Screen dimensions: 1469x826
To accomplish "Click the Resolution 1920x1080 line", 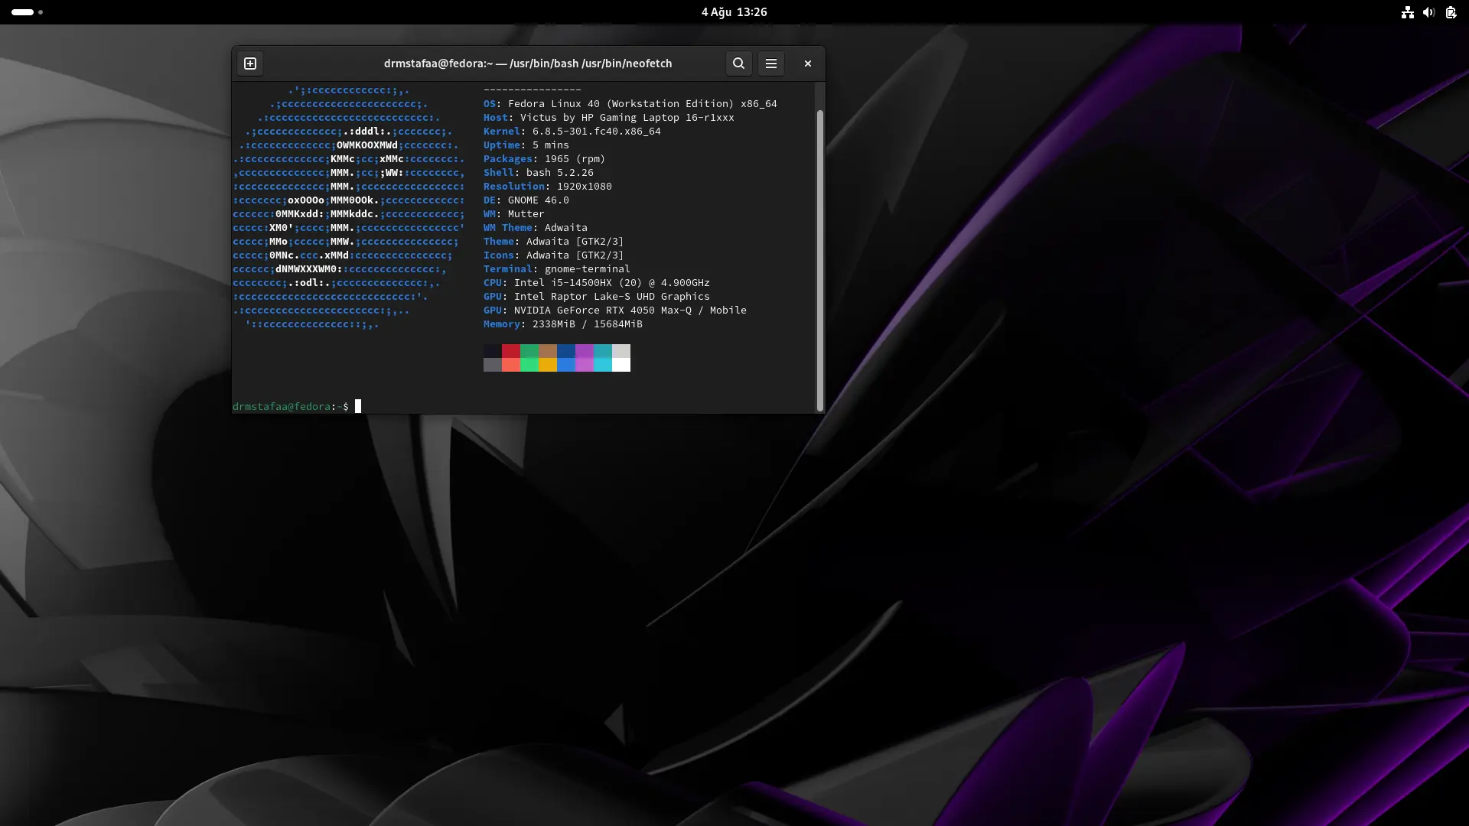I will pos(548,186).
